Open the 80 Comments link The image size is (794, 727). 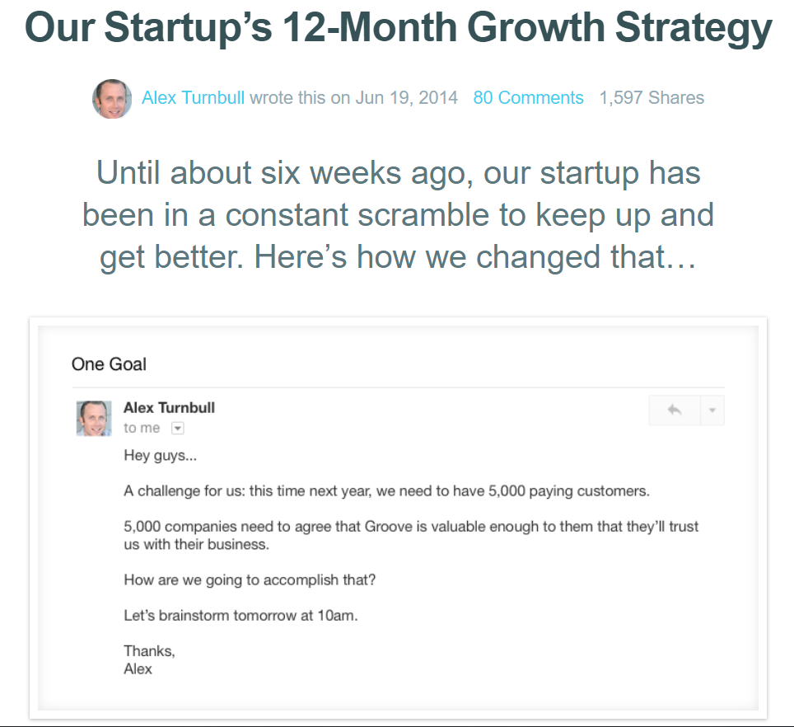(x=528, y=98)
